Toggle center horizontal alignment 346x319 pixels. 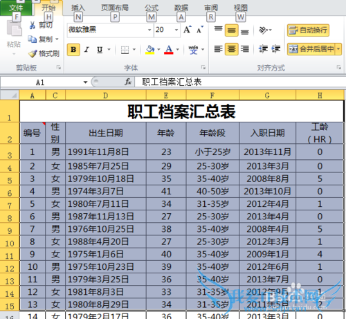pyautogui.click(x=232, y=49)
